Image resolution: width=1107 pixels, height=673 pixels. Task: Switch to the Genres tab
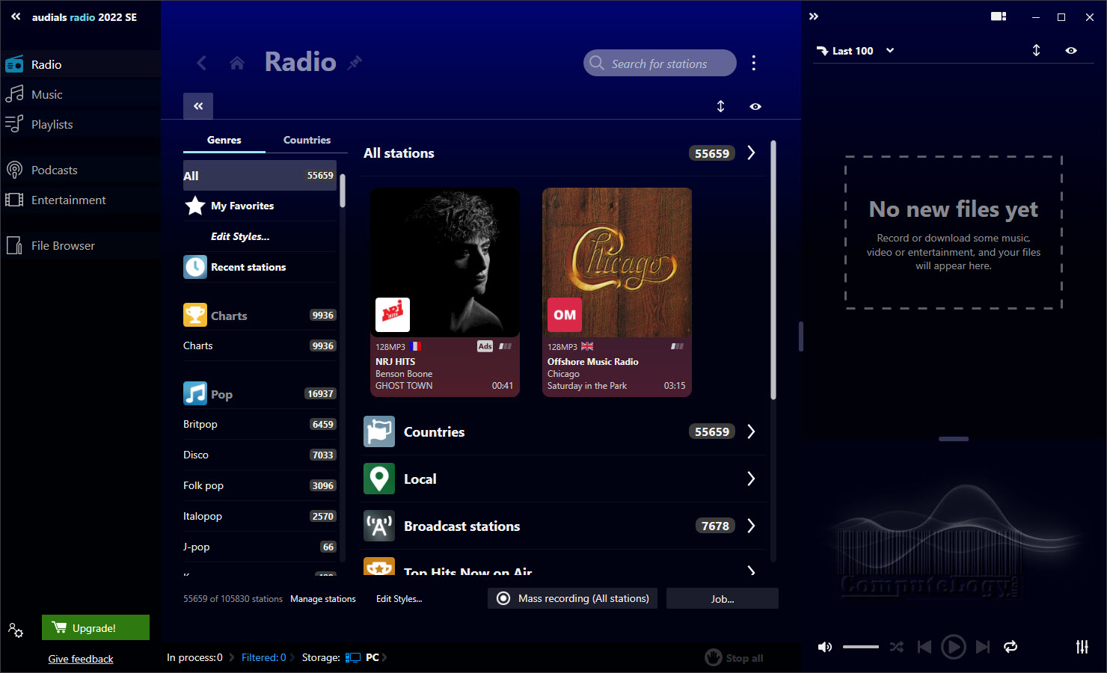tap(224, 140)
